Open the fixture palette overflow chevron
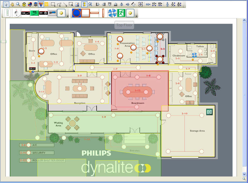This screenshot has width=248, height=183. coord(136,16)
